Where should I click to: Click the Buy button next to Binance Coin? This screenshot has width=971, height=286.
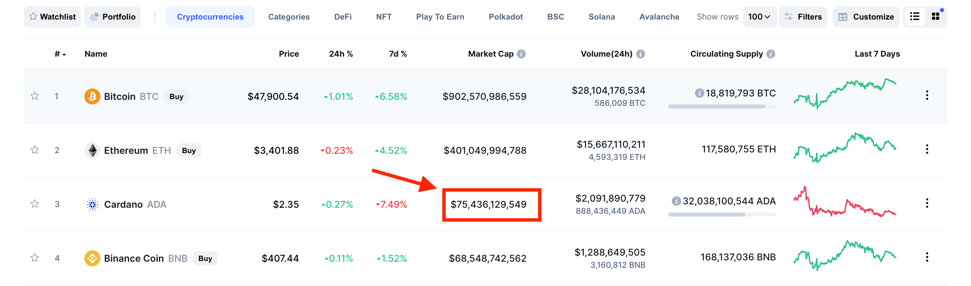click(205, 258)
